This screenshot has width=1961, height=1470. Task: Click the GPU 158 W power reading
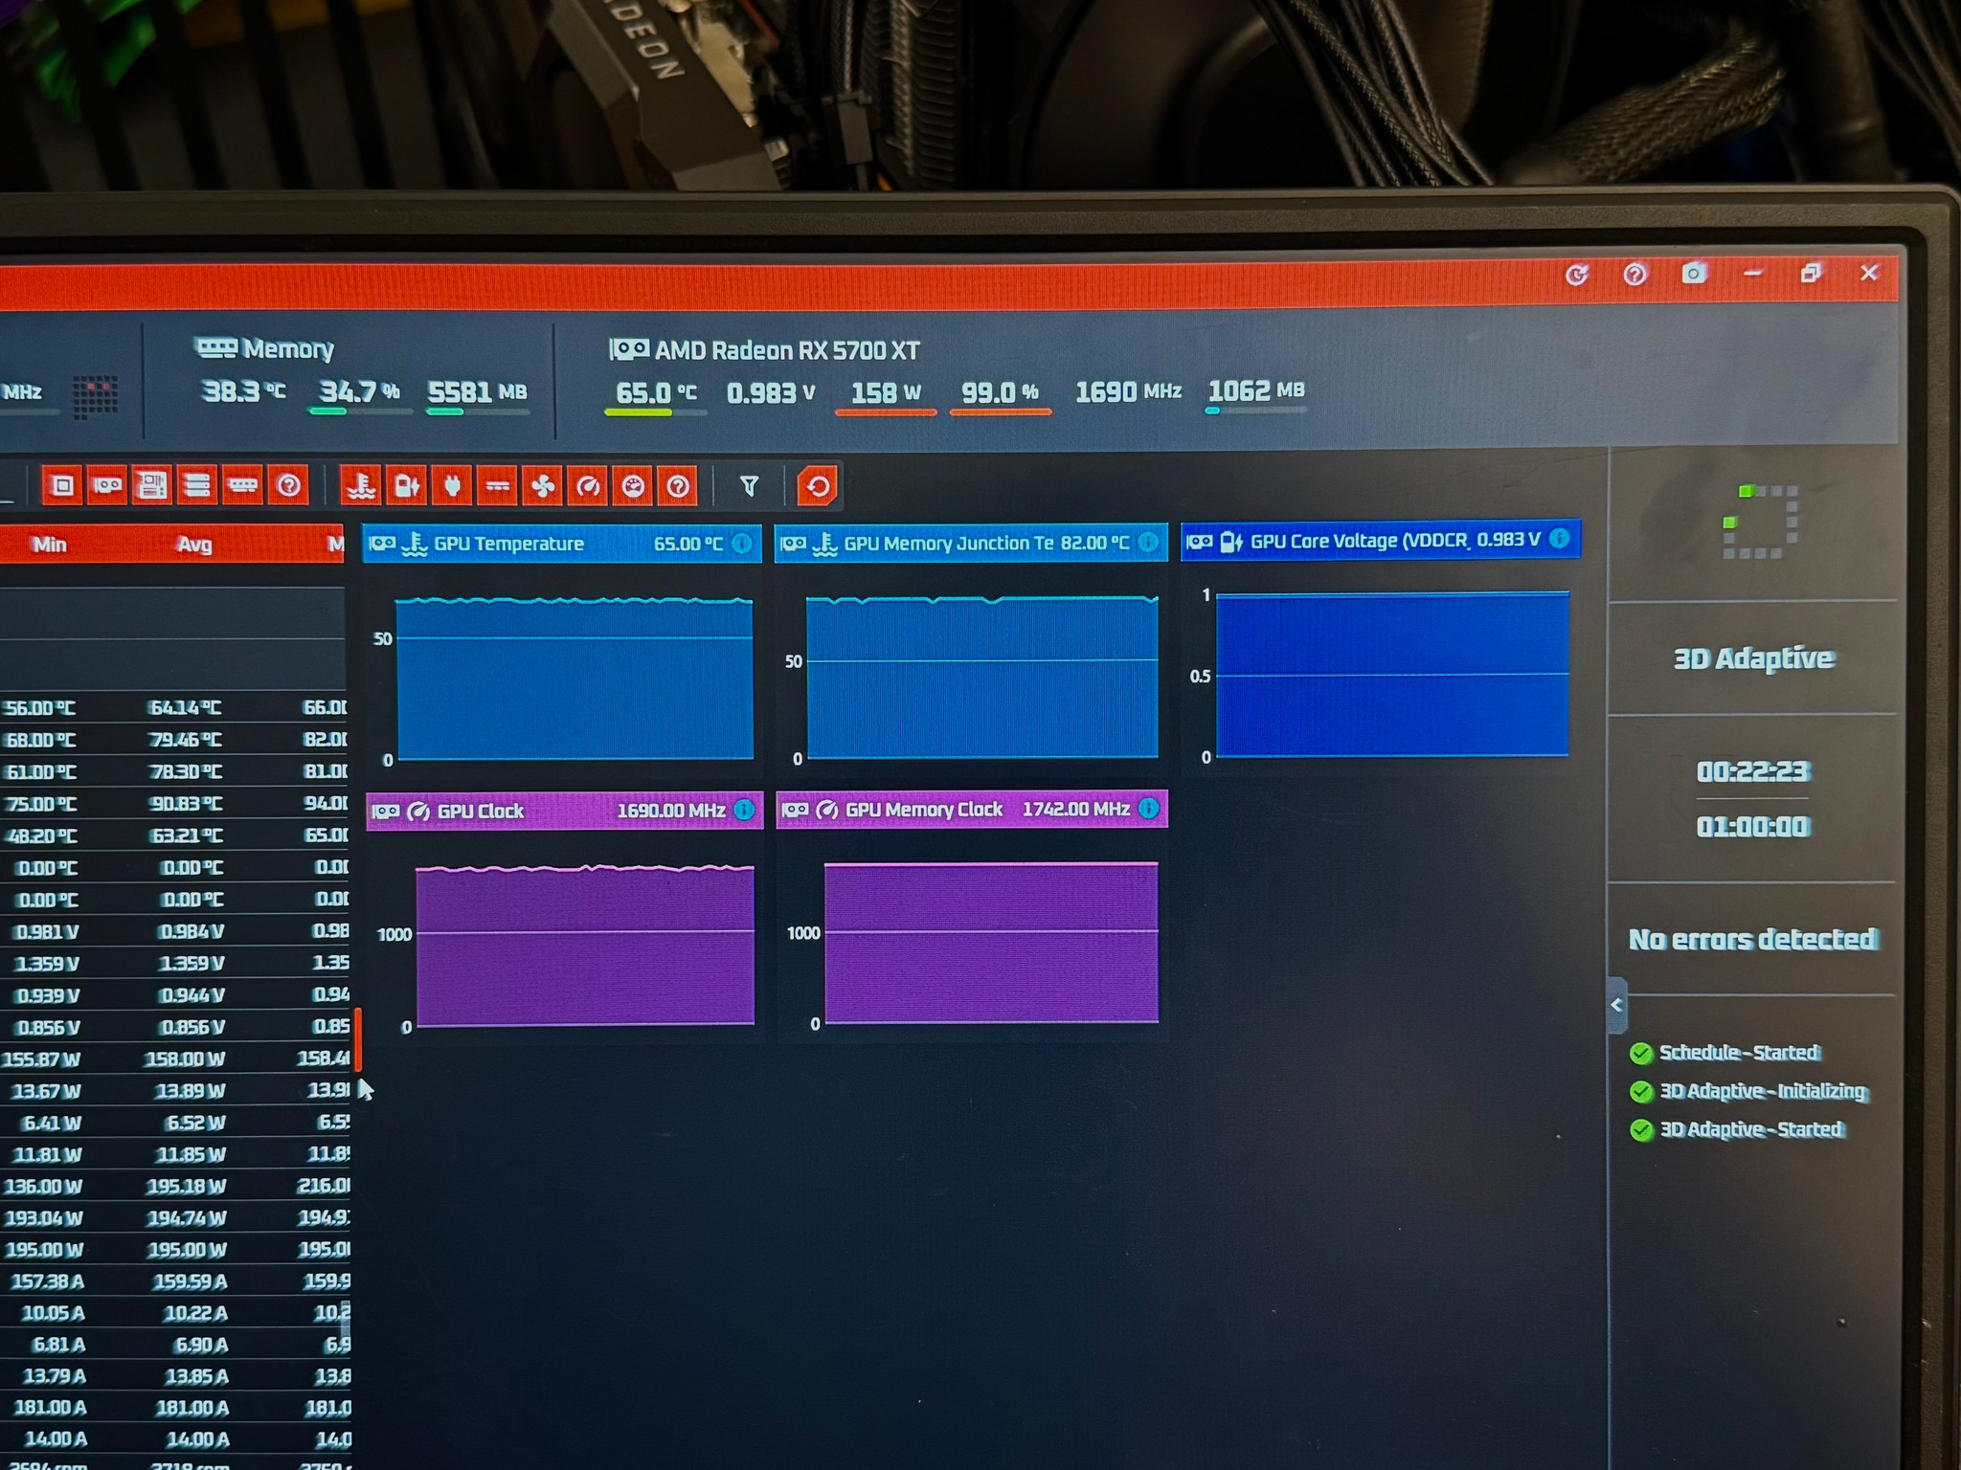point(886,392)
